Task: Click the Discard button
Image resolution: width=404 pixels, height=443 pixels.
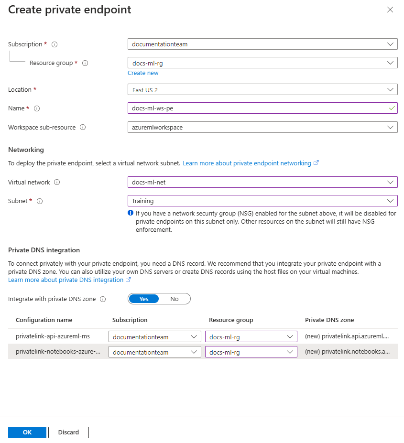Action: 68,432
